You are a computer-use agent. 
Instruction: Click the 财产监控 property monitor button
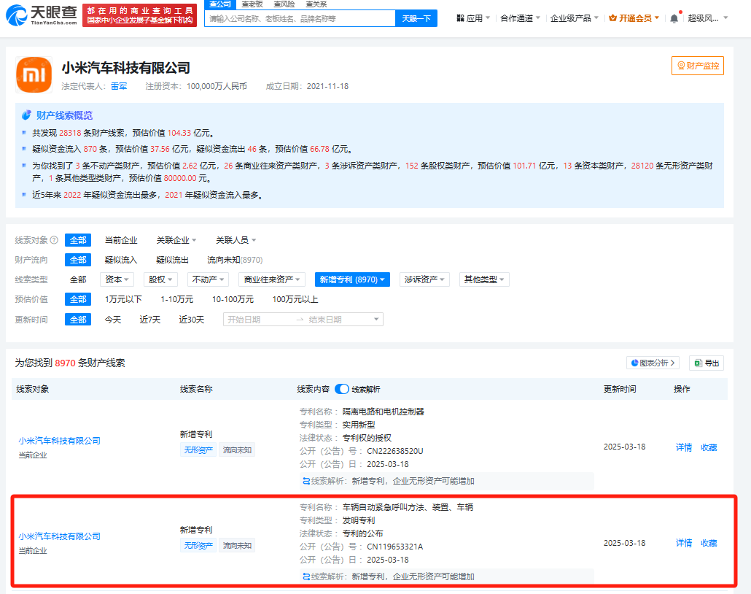(697, 66)
